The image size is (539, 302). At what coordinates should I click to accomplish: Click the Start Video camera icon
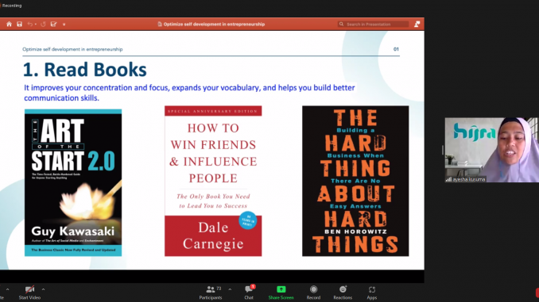point(29,289)
